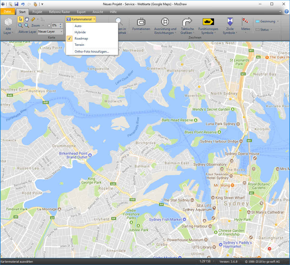Click the Luna Park Sydney map marker

tap(238, 124)
